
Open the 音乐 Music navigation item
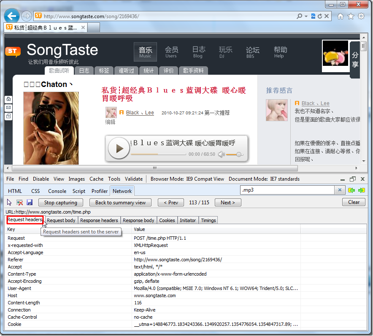click(145, 52)
